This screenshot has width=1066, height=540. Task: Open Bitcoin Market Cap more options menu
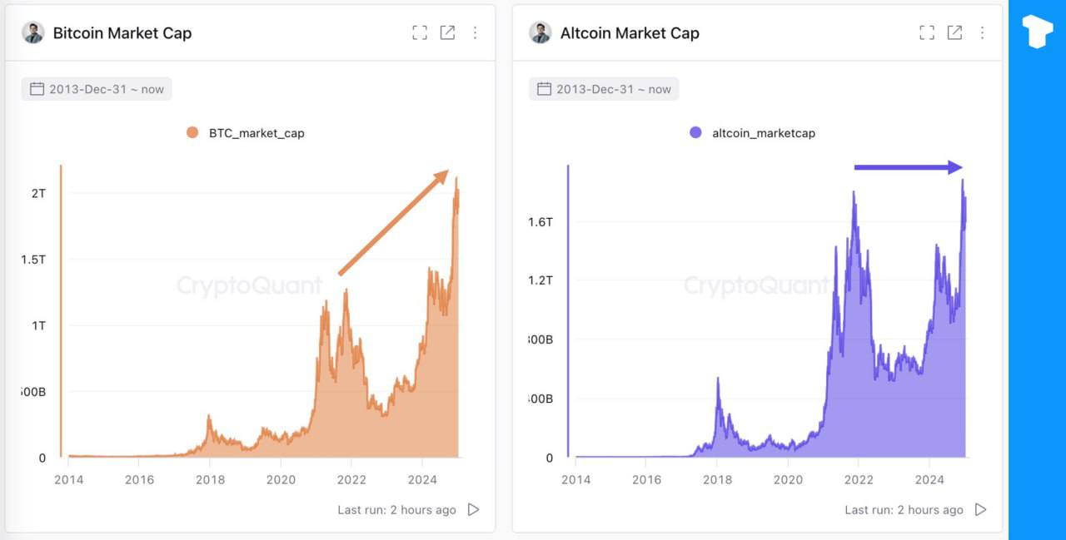(x=475, y=32)
